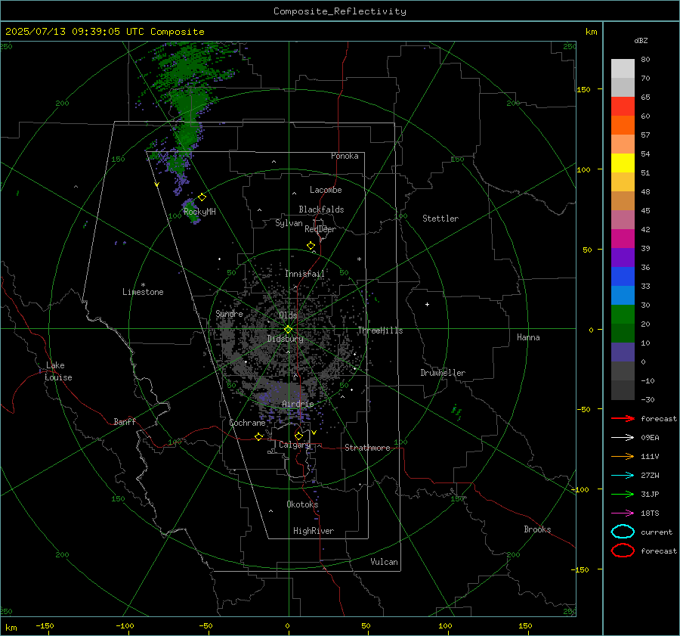Click the Vulcan label
This screenshot has width=680, height=636.
tap(384, 562)
